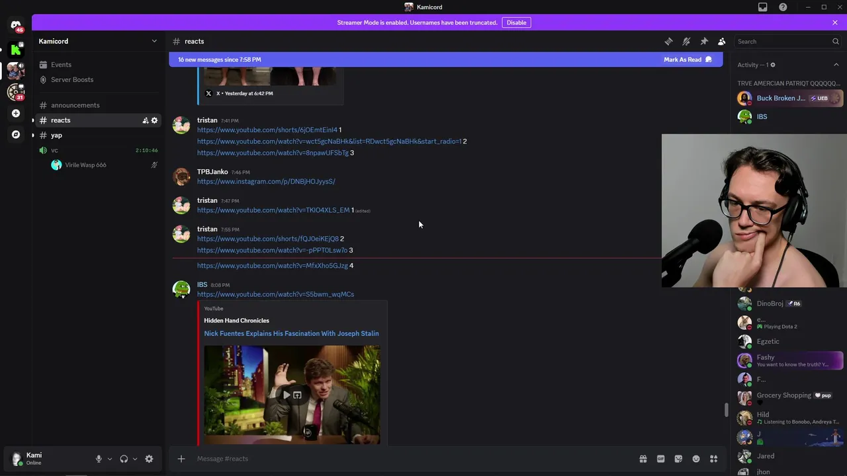Disable Streamer Mode from the banner

point(516,22)
